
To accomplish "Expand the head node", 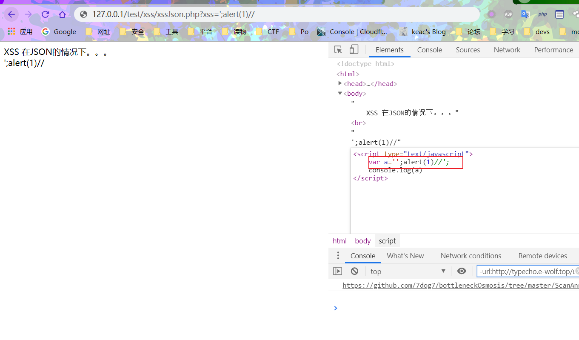I will tap(340, 83).
